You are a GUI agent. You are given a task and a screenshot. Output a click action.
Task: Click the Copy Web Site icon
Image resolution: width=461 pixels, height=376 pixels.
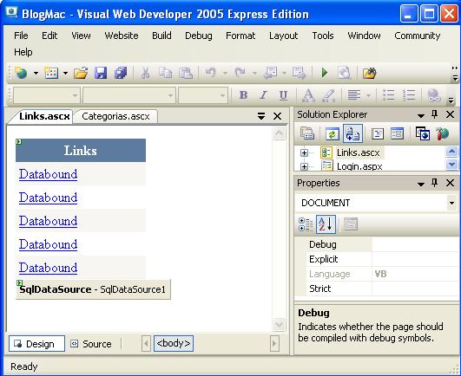coord(423,134)
